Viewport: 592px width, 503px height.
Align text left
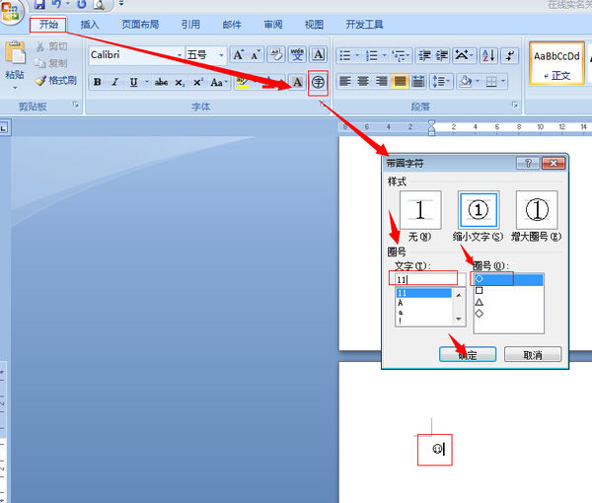click(345, 81)
